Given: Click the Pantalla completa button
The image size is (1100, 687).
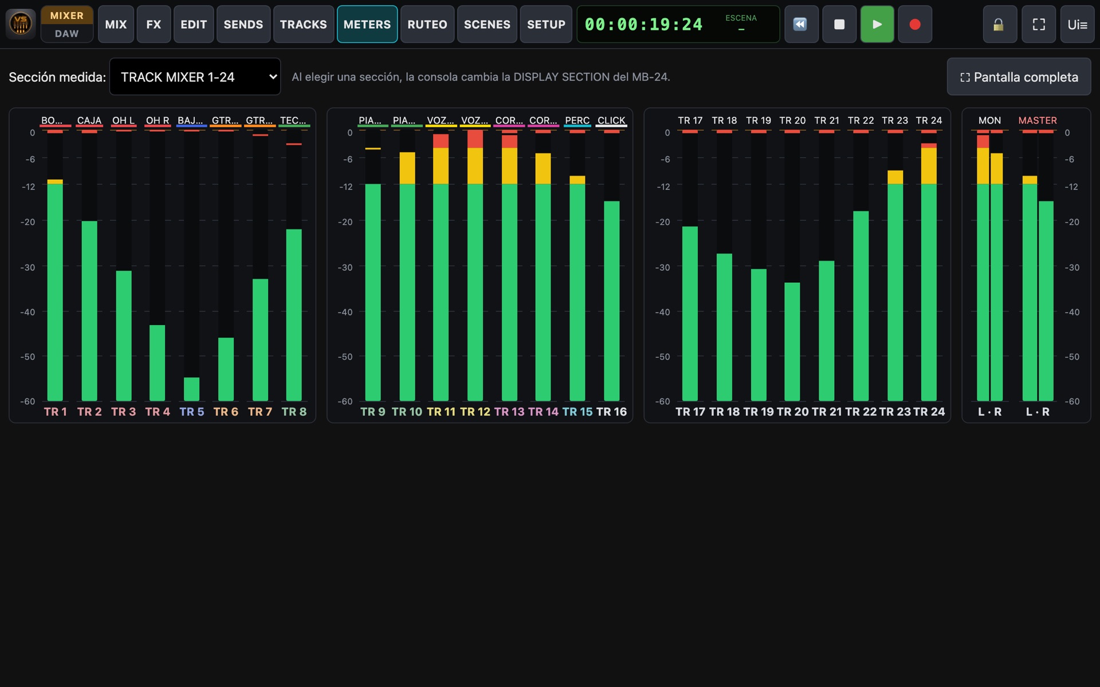Looking at the screenshot, I should click(1019, 77).
